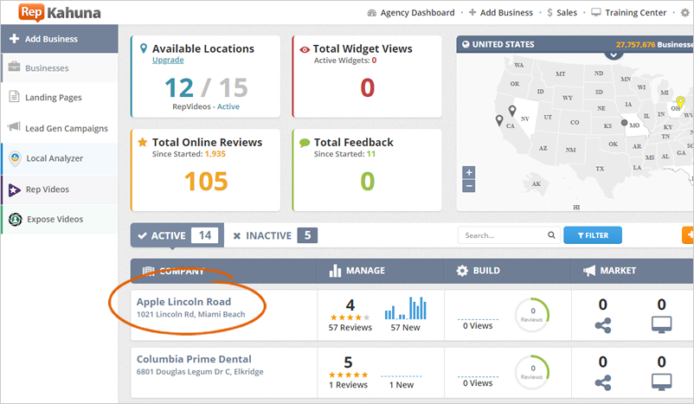Click share icon in Columbia Prime Dental row
The width and height of the screenshot is (694, 404).
603,382
